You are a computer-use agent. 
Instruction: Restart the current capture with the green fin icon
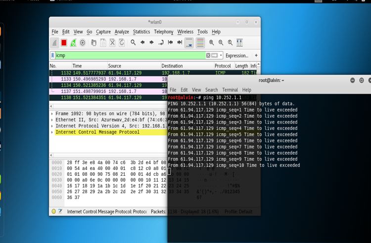[73, 43]
